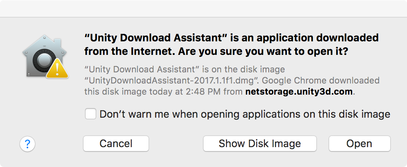Enable the don't warn me checkbox
Screen dimensions: 407x167
(91, 114)
